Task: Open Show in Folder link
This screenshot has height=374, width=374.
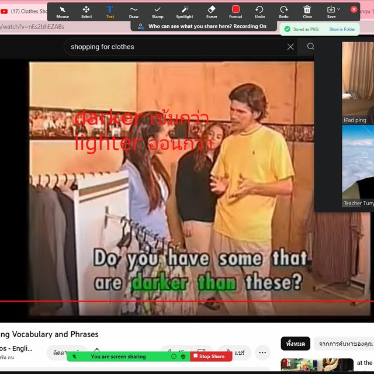Action: coord(342,29)
